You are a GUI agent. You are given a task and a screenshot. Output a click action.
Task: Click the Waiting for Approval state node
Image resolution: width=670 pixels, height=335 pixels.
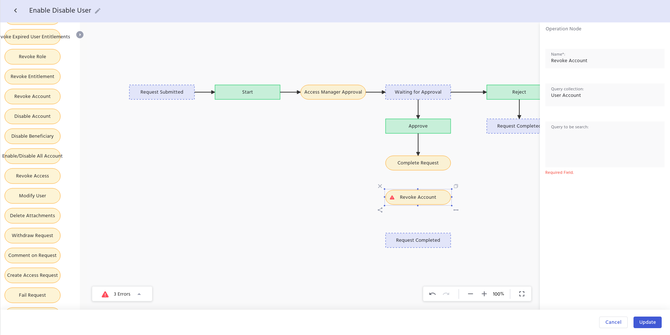(x=418, y=92)
